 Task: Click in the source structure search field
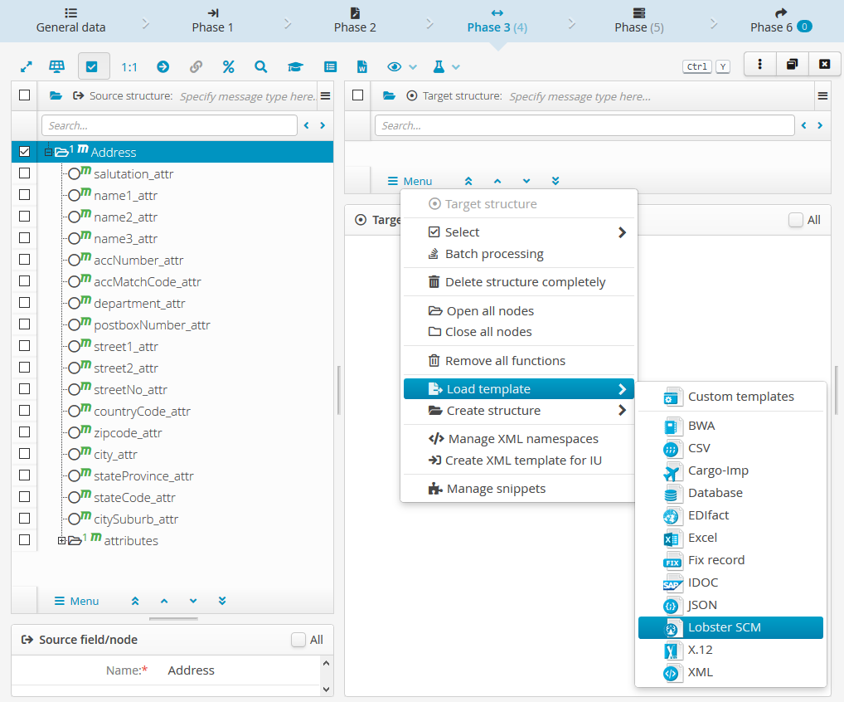170,125
